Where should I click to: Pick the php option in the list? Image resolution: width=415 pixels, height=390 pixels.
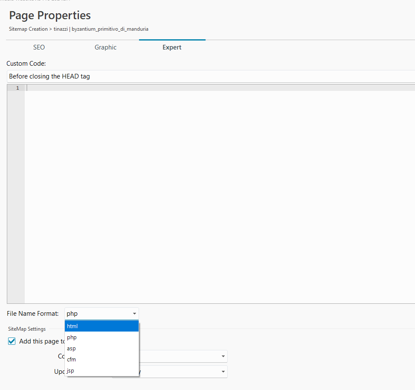click(102, 338)
